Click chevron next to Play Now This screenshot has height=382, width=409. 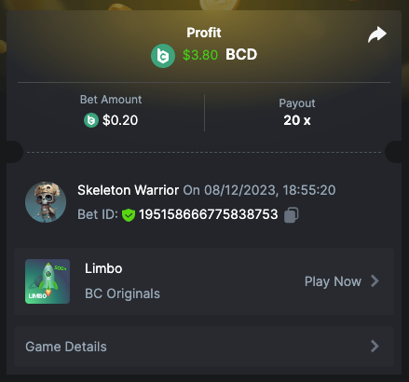coord(375,281)
